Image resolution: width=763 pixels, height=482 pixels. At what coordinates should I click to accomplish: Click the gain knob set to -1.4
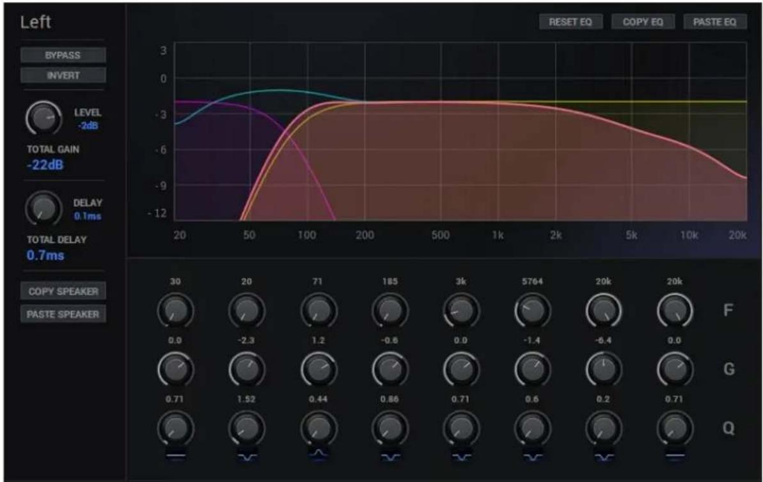[x=532, y=369]
